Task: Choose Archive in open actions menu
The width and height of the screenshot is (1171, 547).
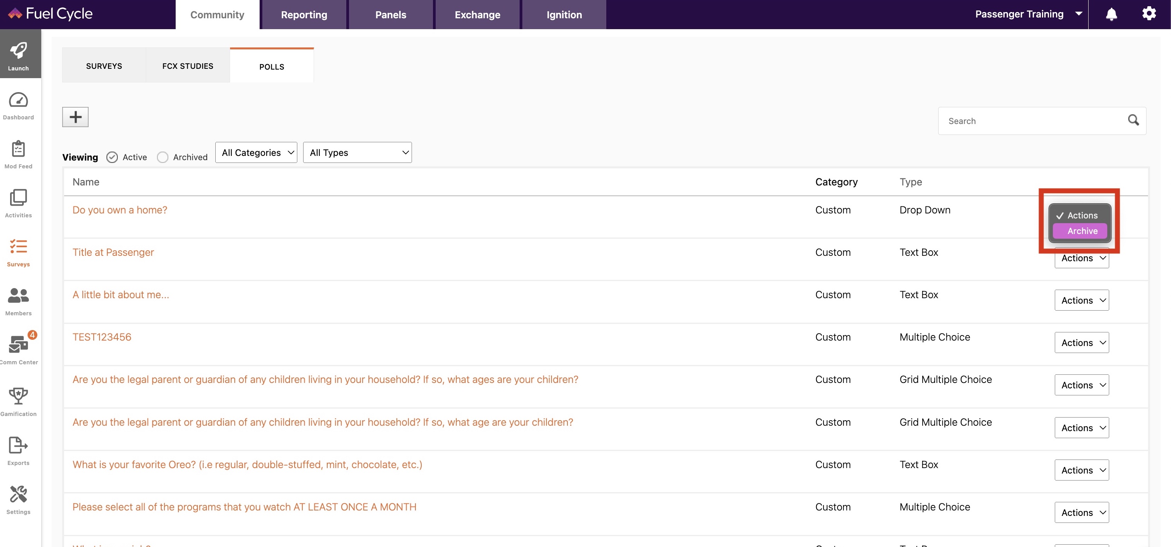Action: coord(1080,231)
